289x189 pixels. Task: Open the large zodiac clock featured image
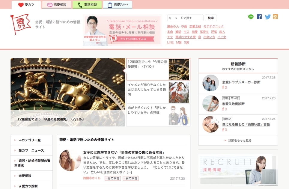point(68,92)
